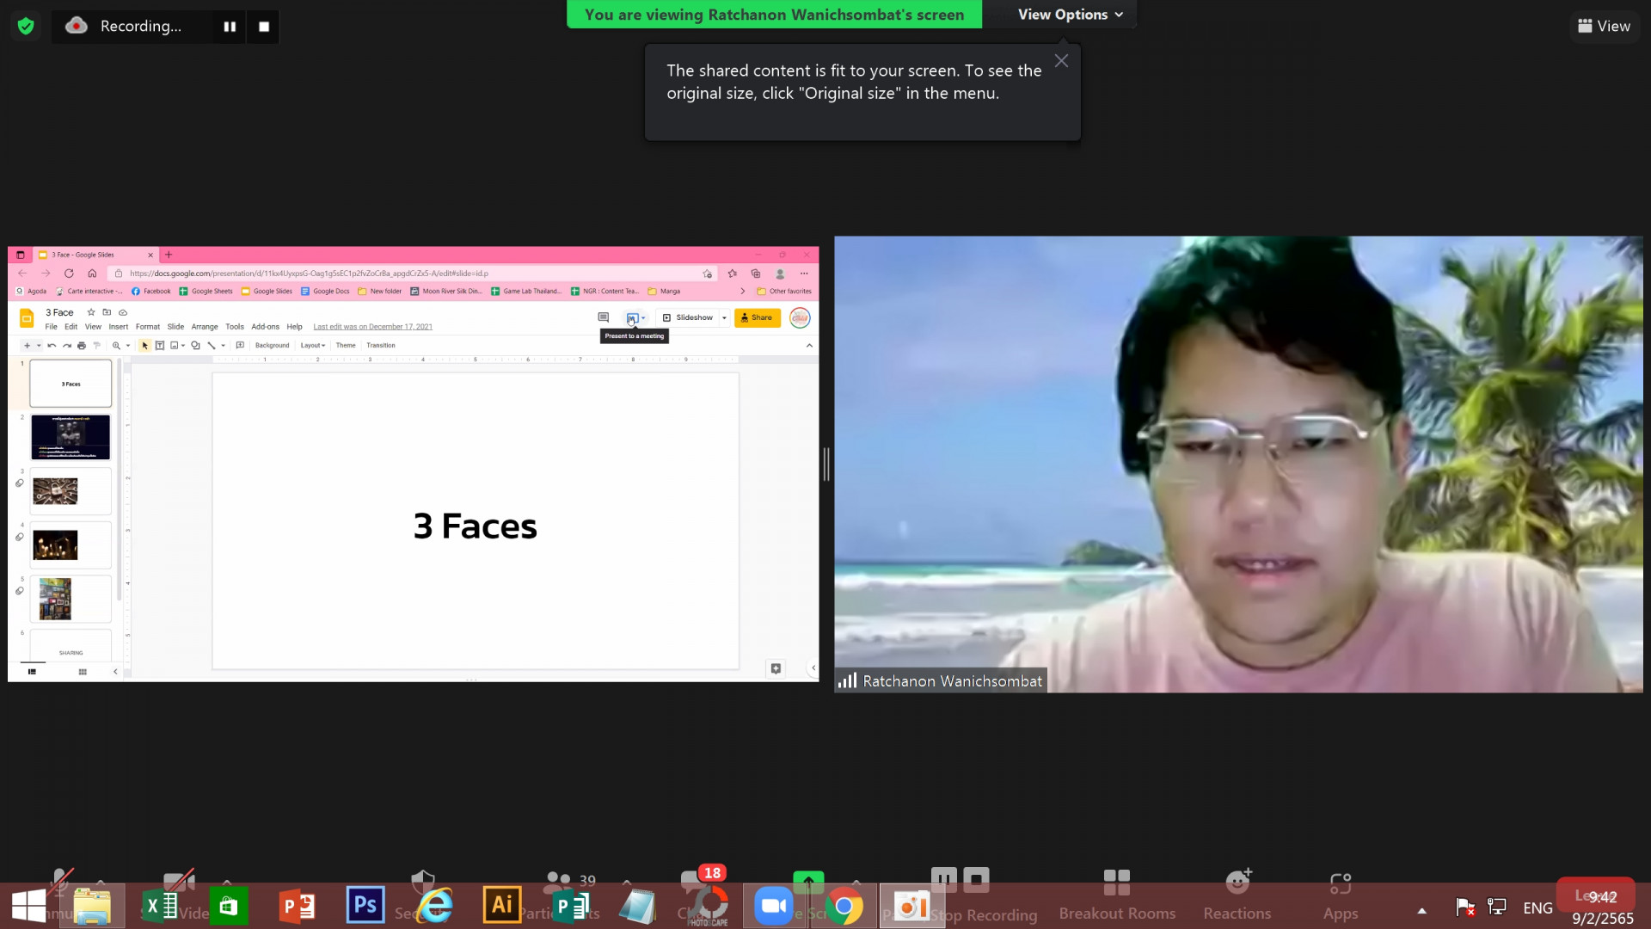Click Ratchanon's signal strength bars icon
This screenshot has height=929, width=1651.
click(x=848, y=680)
